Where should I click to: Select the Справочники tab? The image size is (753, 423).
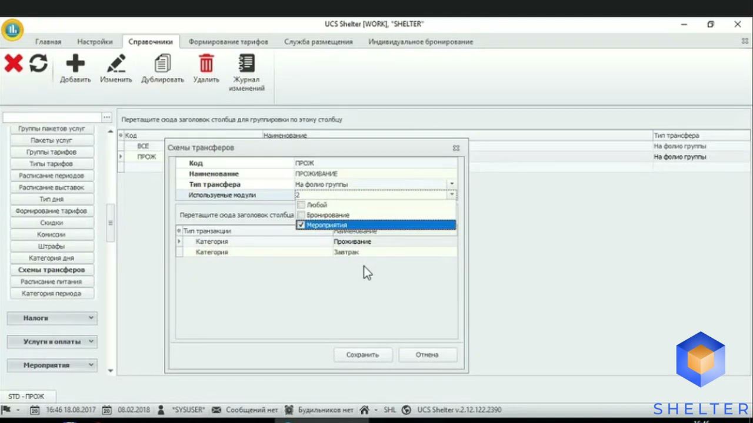151,42
